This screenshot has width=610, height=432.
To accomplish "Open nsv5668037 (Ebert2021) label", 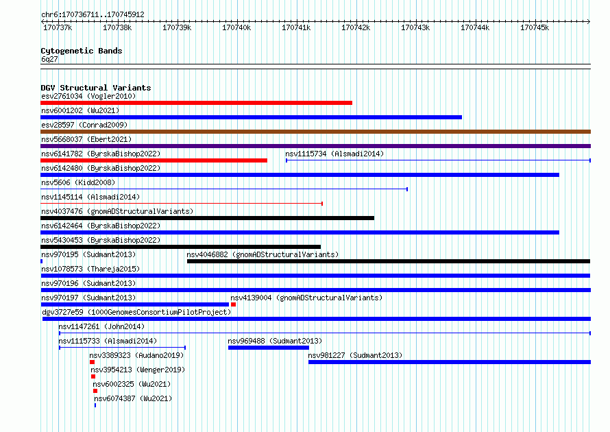I will click(x=86, y=139).
